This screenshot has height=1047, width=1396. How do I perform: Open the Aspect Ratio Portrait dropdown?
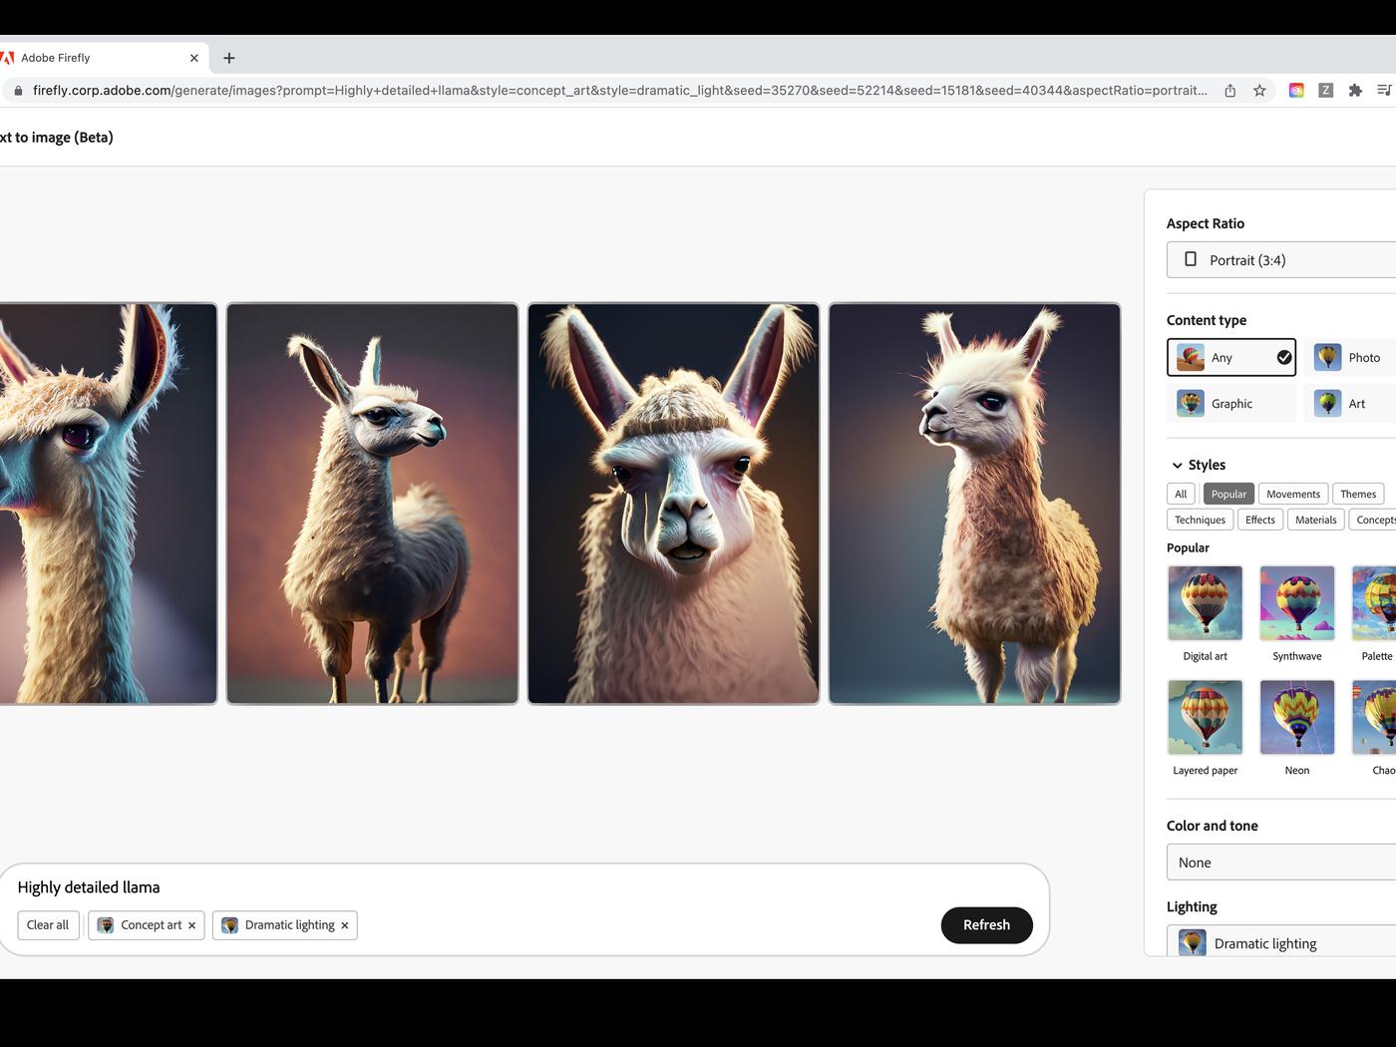tap(1281, 260)
